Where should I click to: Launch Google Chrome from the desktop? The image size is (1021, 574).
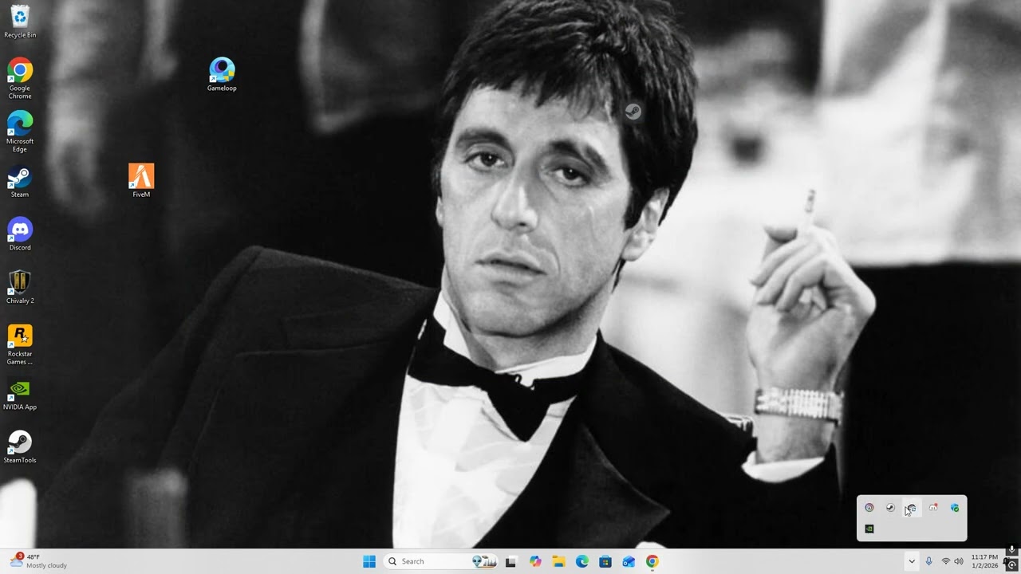pos(20,78)
